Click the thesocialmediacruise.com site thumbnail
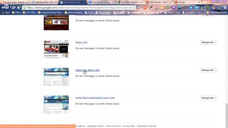The height and width of the screenshot is (128, 228). pos(56,105)
